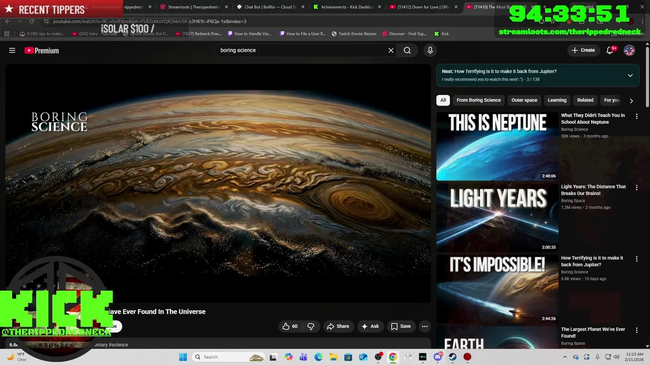
Task: Switch to Streamloots browser tab
Action: tap(193, 7)
